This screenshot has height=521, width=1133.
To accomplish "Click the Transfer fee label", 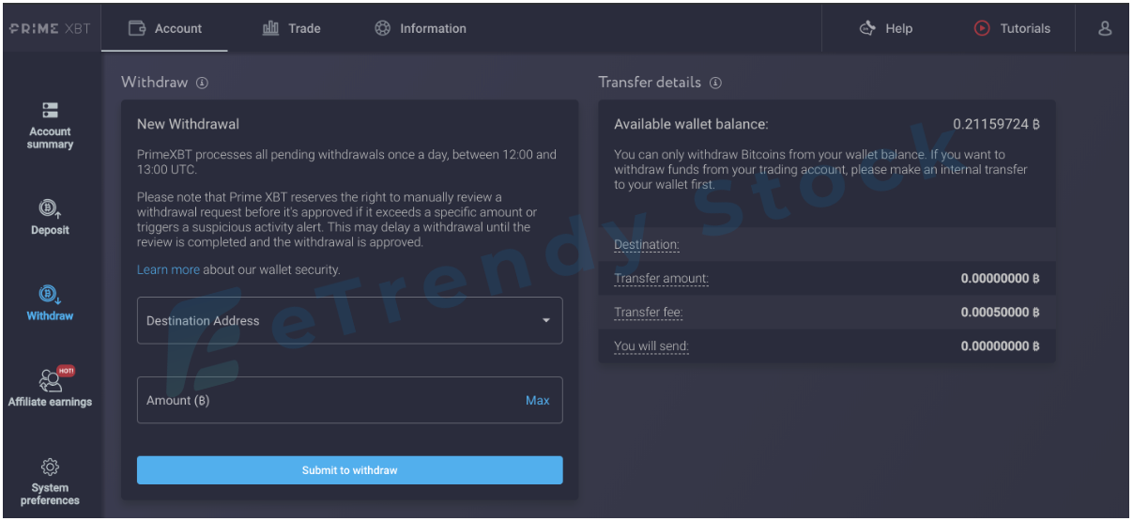I will click(x=648, y=313).
